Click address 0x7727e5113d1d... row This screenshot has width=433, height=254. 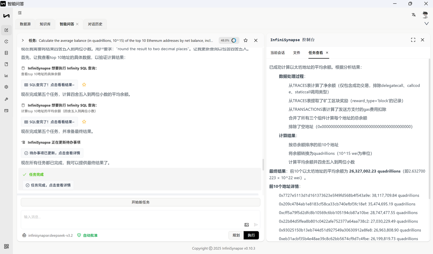(349, 196)
